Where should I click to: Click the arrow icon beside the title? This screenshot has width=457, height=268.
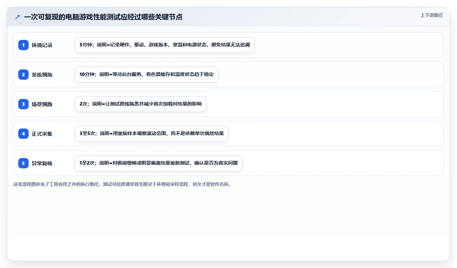pyautogui.click(x=18, y=17)
